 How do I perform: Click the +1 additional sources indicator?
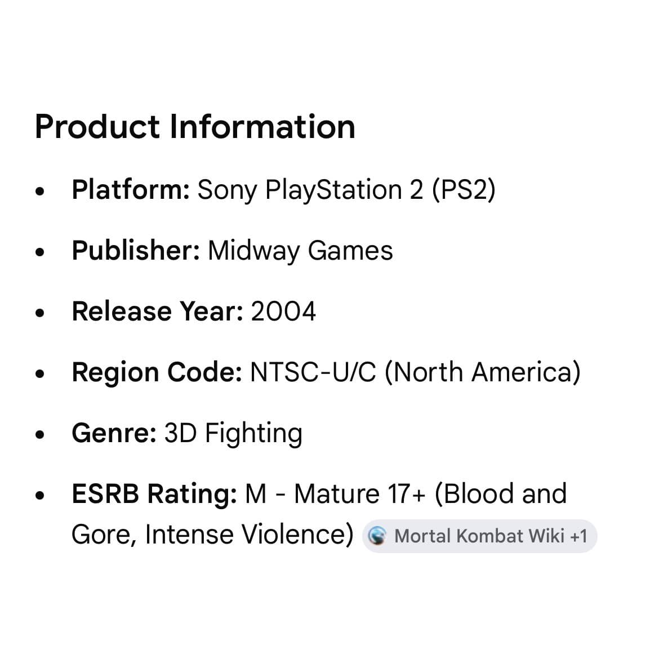pyautogui.click(x=578, y=536)
